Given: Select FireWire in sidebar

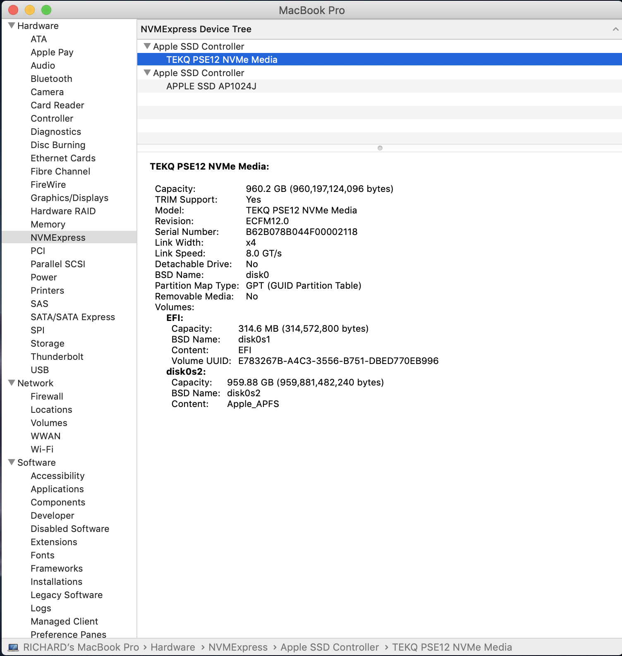Looking at the screenshot, I should coord(48,184).
